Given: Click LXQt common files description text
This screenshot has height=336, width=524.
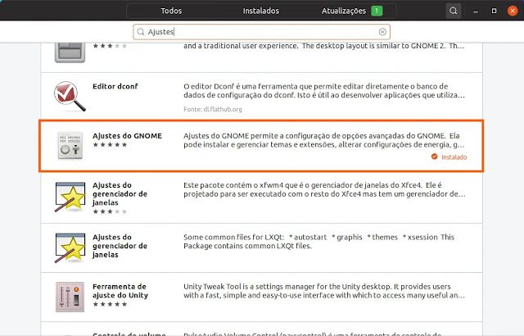Looking at the screenshot, I should point(318,242).
